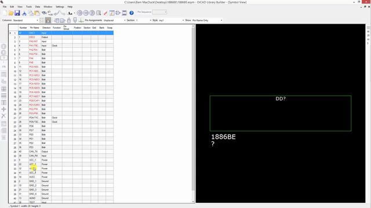The height and width of the screenshot is (208, 371).
Task: Click the X delete icon in left sidebar
Action: click(x=3, y=116)
